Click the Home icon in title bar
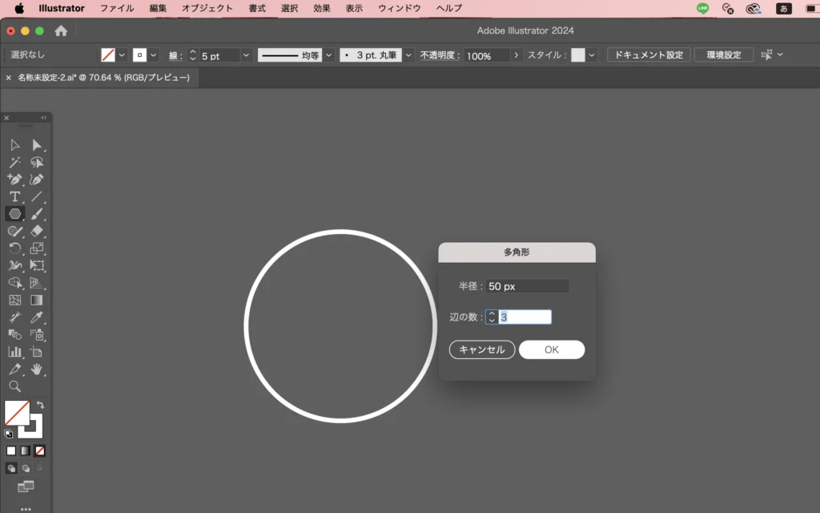The image size is (820, 513). 61,31
